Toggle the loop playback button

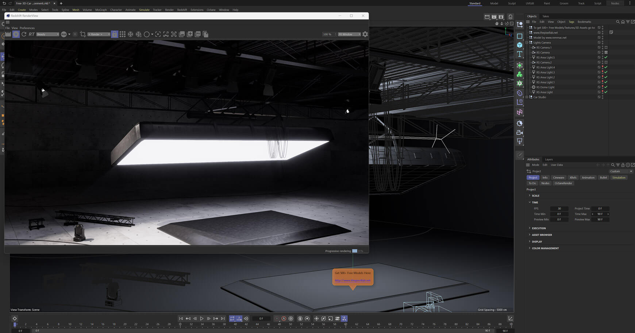click(232, 319)
